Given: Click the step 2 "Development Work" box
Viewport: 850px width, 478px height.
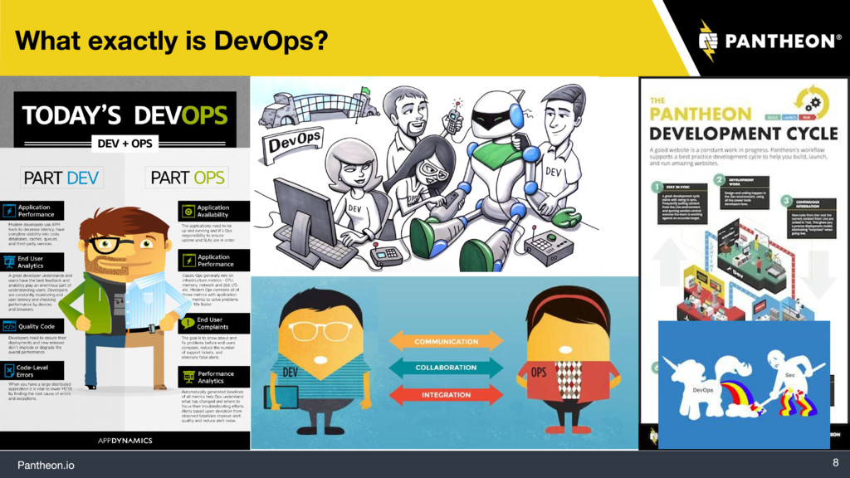Looking at the screenshot, I should (x=744, y=193).
